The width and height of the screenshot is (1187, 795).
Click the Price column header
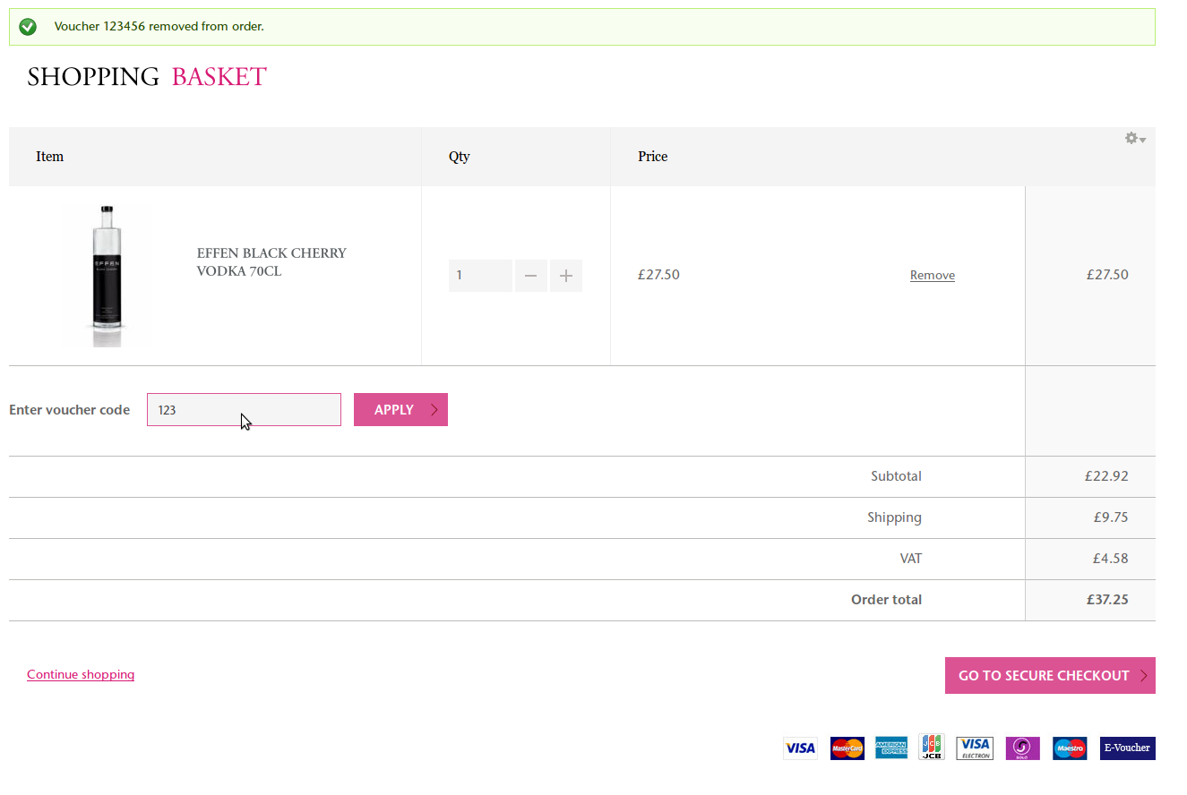[653, 157]
